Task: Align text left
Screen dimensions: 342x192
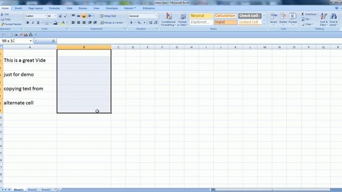Action: 73,22
